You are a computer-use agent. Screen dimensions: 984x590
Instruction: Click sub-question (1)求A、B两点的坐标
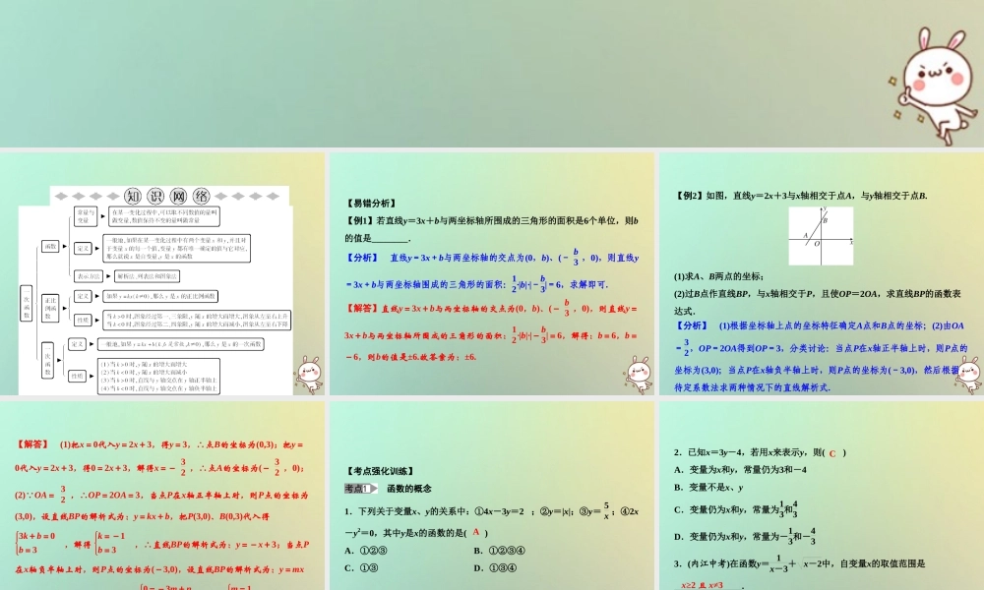pos(718,276)
